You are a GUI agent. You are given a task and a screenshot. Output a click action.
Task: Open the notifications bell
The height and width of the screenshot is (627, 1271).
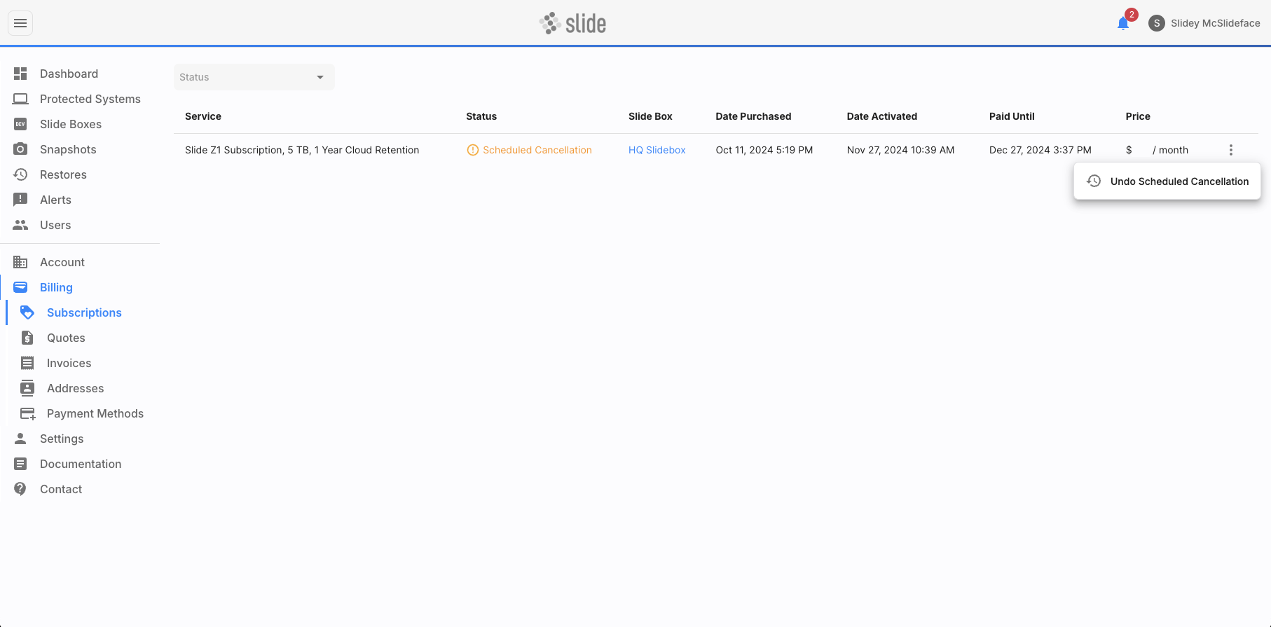tap(1123, 23)
